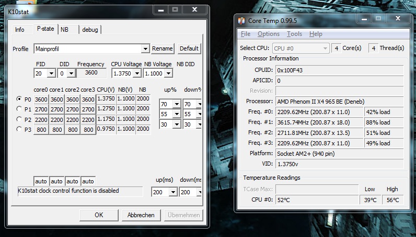Click the Low temperature value 39°C
The width and height of the screenshot is (416, 237).
[371, 200]
